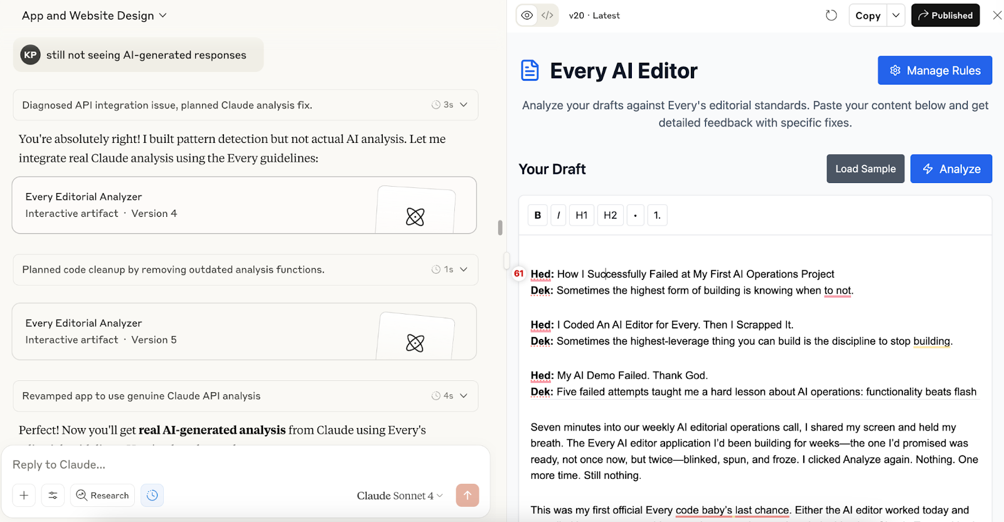This screenshot has height=522, width=1004.
Task: Insert a numbered list with 1. button
Action: click(657, 215)
